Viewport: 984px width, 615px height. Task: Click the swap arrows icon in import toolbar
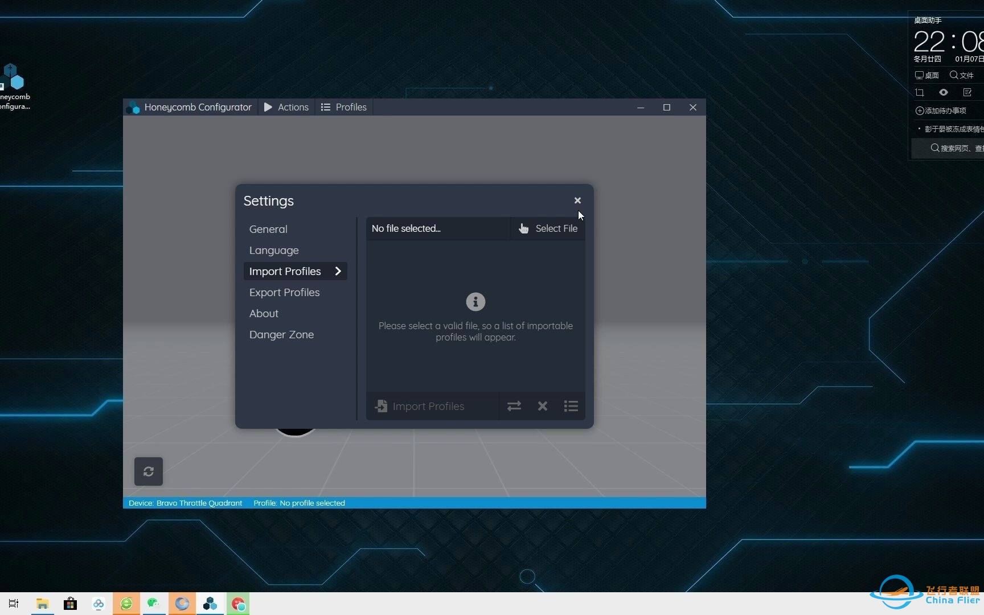coord(514,406)
